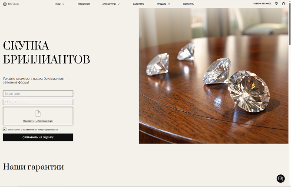Click the Прикрепить изображение link
This screenshot has height=187, width=291.
click(38, 121)
